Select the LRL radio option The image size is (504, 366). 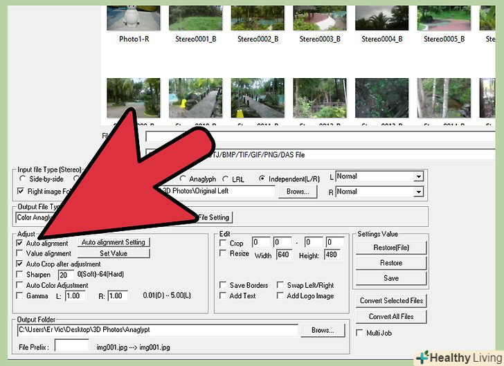pyautogui.click(x=225, y=179)
